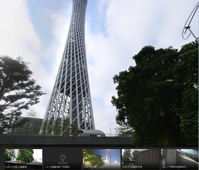Image resolution: width=199 pixels, height=170 pixels.
Task: Open the 广州名人蜡像馆 panorama thumbnail
Action: click(x=24, y=159)
